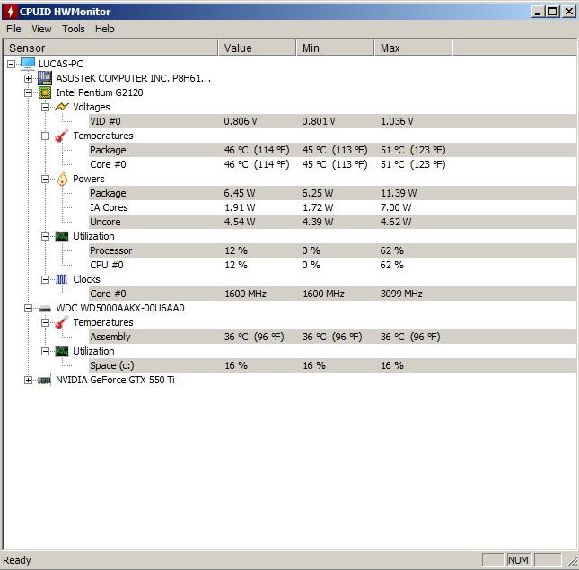Click the Min column header
This screenshot has width=579, height=570.
coord(336,48)
